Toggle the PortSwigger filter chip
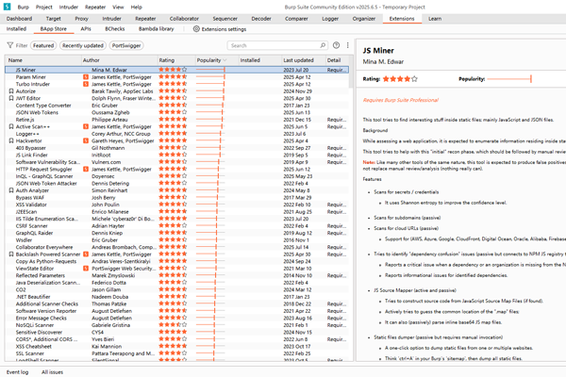This screenshot has height=377, width=566. pyautogui.click(x=126, y=45)
